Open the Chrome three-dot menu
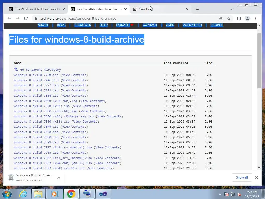The height and width of the screenshot is (199, 265). point(256,18)
